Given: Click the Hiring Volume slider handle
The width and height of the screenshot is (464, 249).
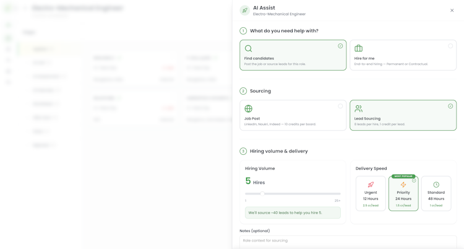Looking at the screenshot, I should 262,194.
